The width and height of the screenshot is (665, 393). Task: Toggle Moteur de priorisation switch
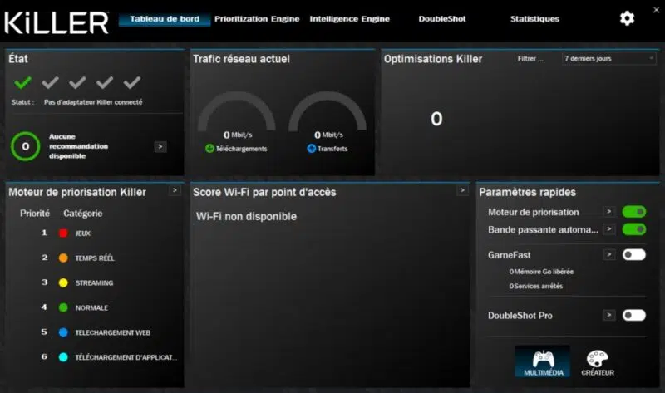634,212
